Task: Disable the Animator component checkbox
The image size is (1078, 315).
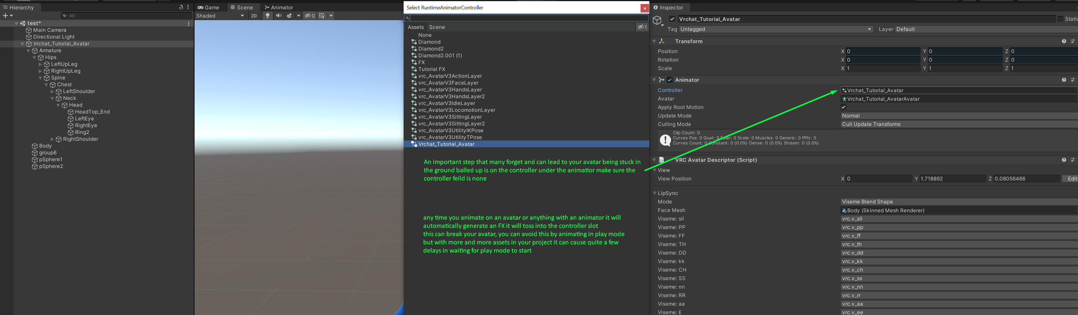Action: click(670, 80)
